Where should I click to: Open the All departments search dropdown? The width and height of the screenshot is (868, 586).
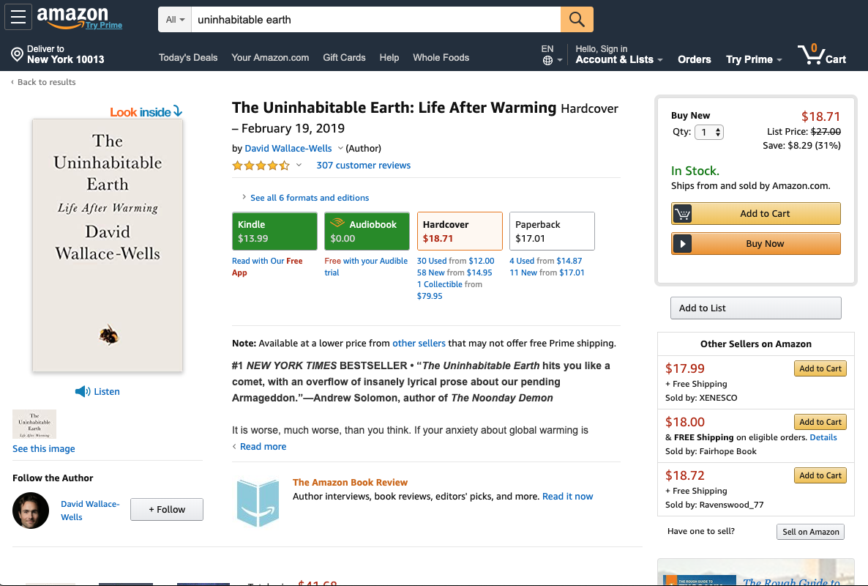pyautogui.click(x=175, y=20)
